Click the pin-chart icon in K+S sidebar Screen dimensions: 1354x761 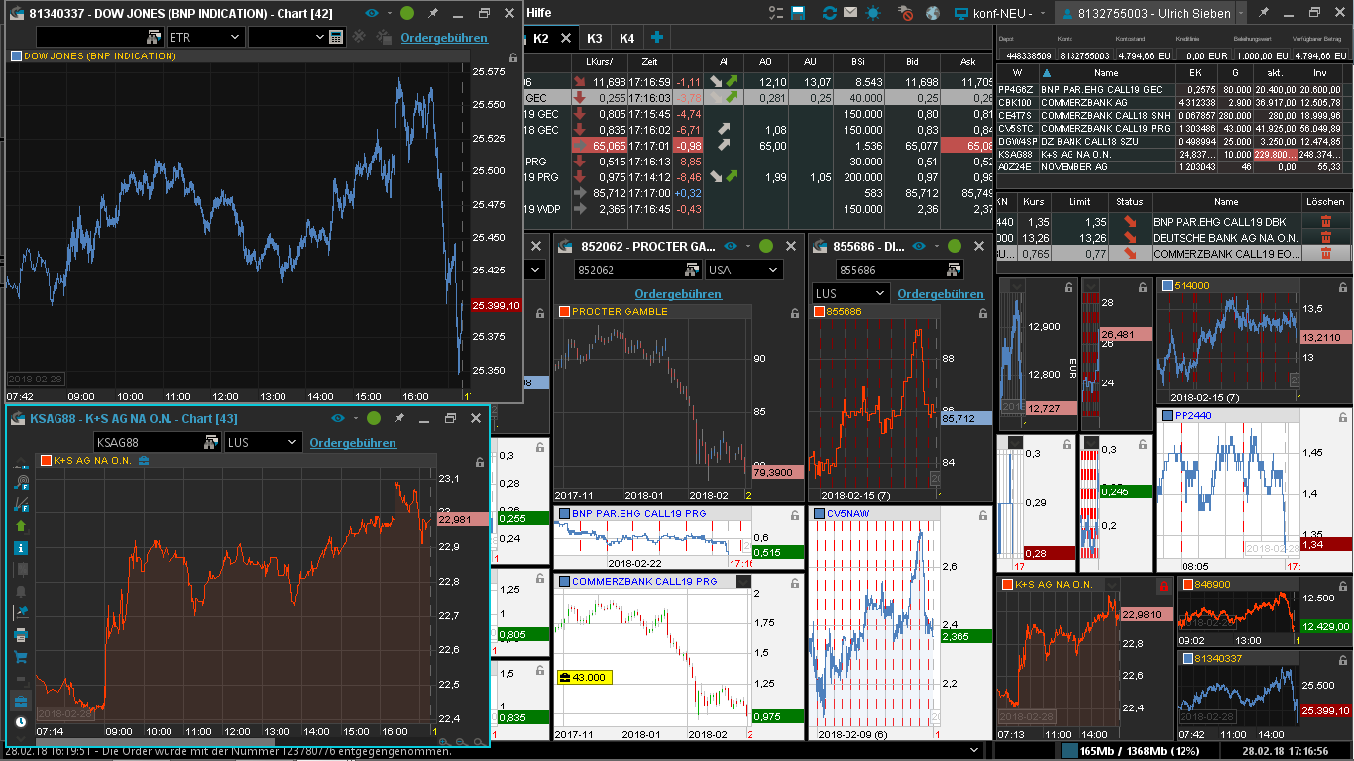21,613
